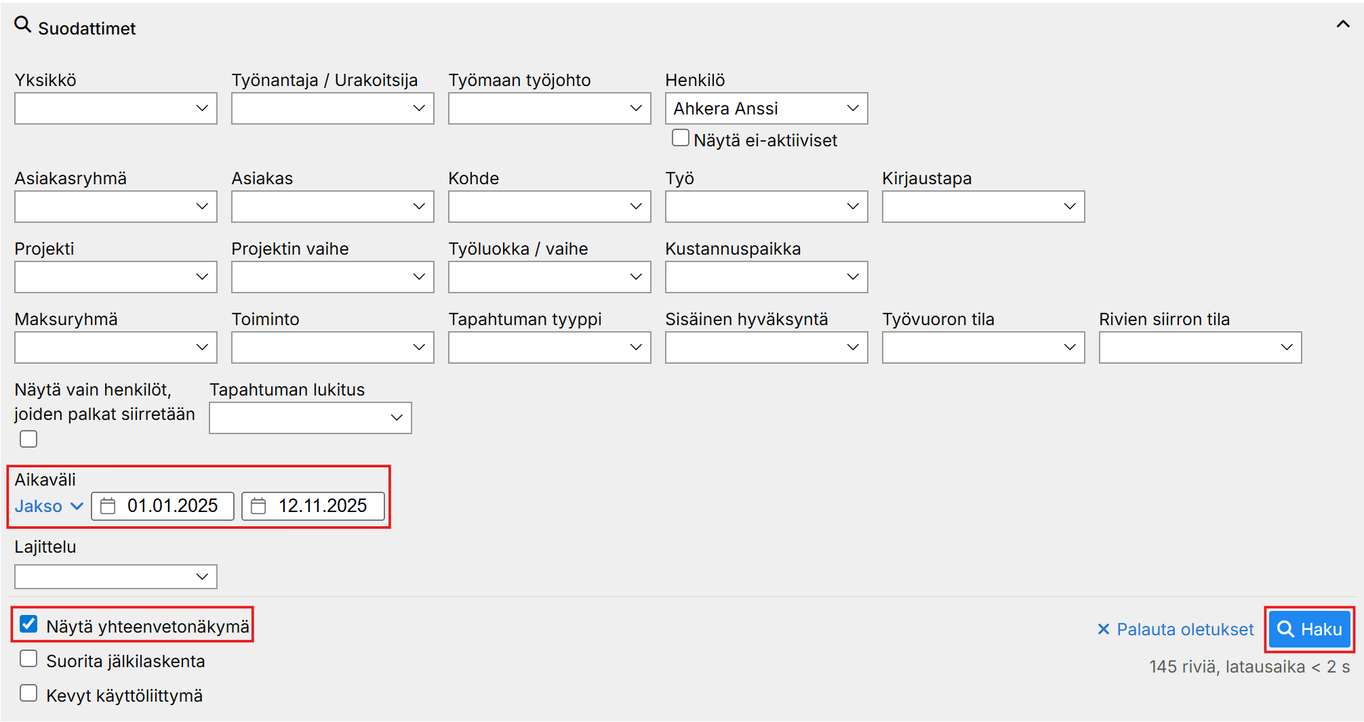Toggle Kevyt käyttöliittymä checkbox

(x=28, y=694)
